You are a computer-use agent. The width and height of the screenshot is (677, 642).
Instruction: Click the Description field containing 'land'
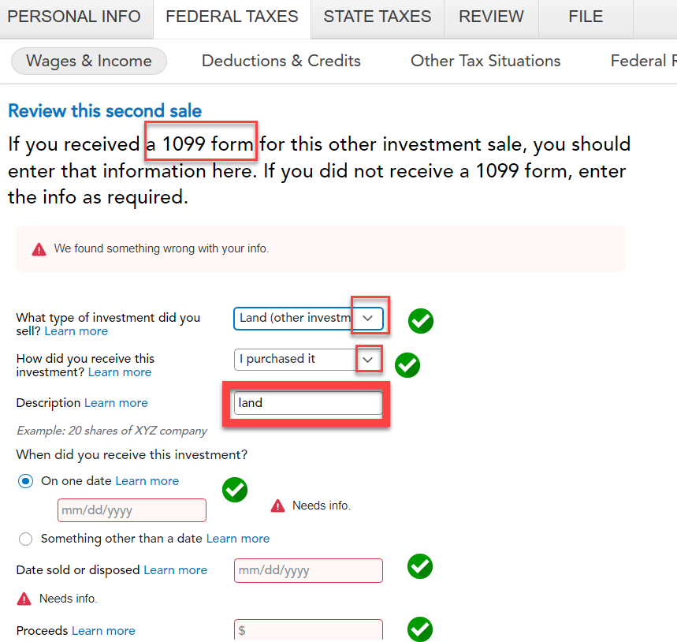tap(308, 403)
